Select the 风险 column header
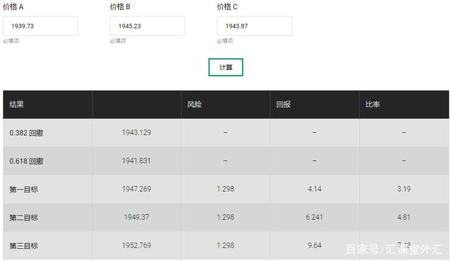The width and height of the screenshot is (450, 262). click(x=194, y=104)
